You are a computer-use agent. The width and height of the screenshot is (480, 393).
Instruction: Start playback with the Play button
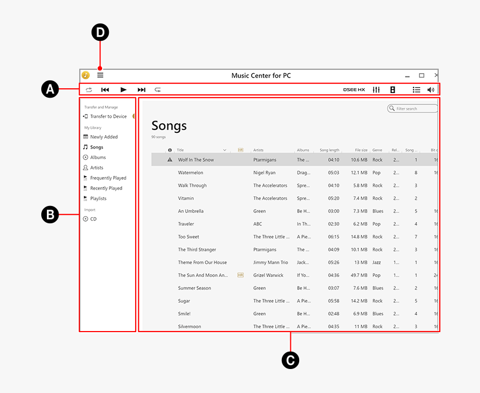tap(123, 90)
